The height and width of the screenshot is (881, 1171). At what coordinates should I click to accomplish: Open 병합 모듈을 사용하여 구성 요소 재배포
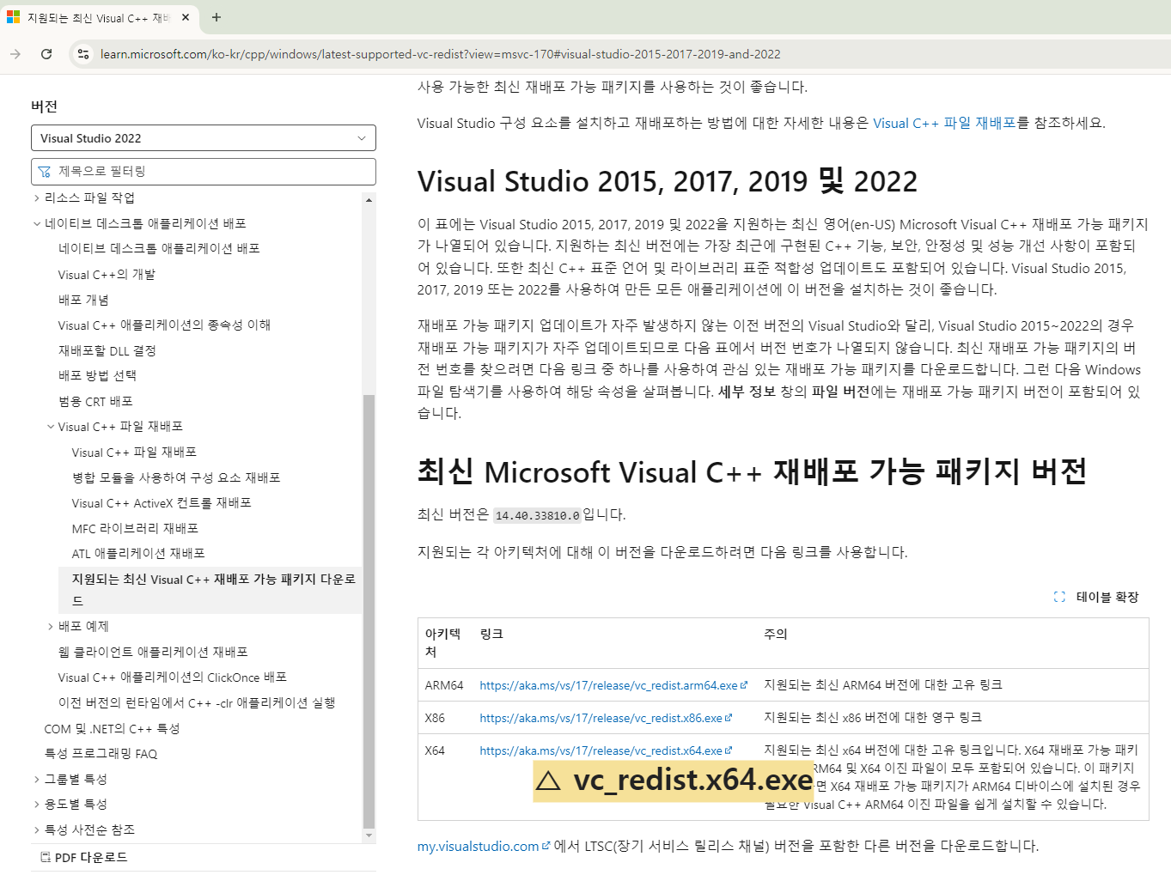[176, 477]
